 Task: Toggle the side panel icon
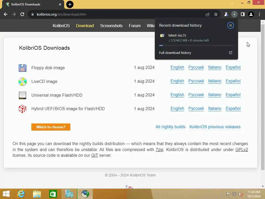tap(243, 15)
